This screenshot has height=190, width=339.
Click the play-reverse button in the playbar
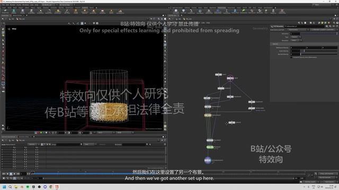point(7,174)
